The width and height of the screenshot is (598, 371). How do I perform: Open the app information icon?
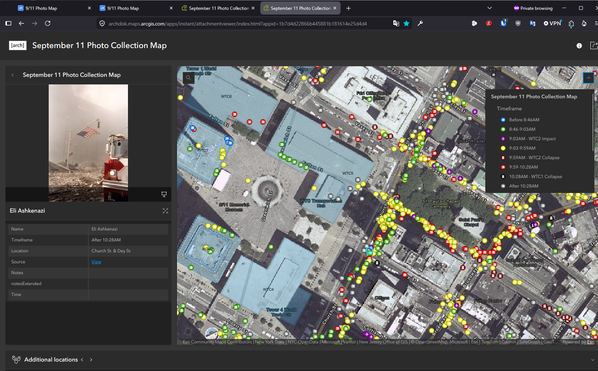(x=579, y=46)
